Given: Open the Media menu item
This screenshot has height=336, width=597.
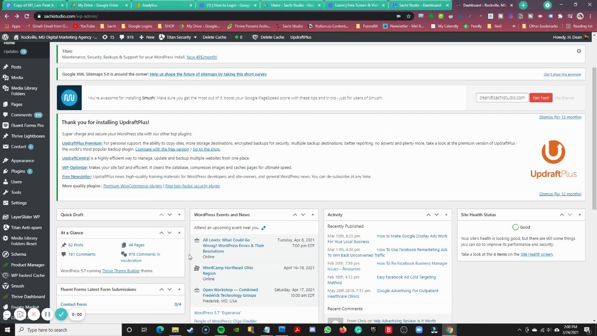Looking at the screenshot, I should pyautogui.click(x=17, y=77).
